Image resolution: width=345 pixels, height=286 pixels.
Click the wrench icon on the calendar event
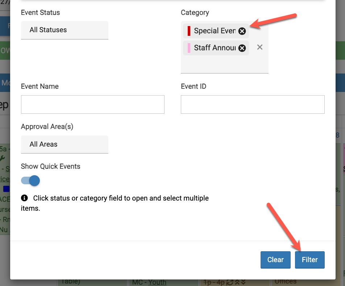click(3, 158)
